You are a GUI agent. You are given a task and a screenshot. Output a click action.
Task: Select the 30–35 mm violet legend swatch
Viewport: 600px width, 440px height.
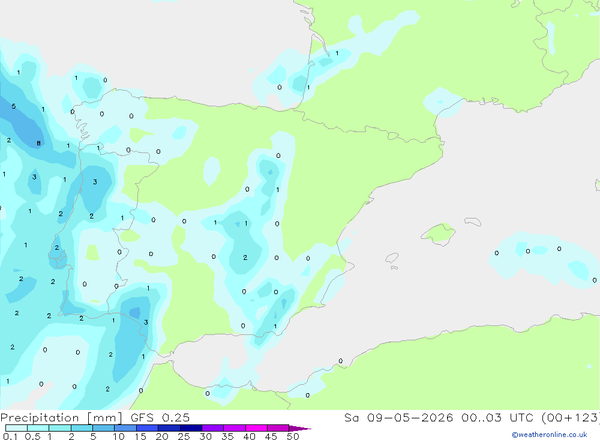click(x=212, y=428)
